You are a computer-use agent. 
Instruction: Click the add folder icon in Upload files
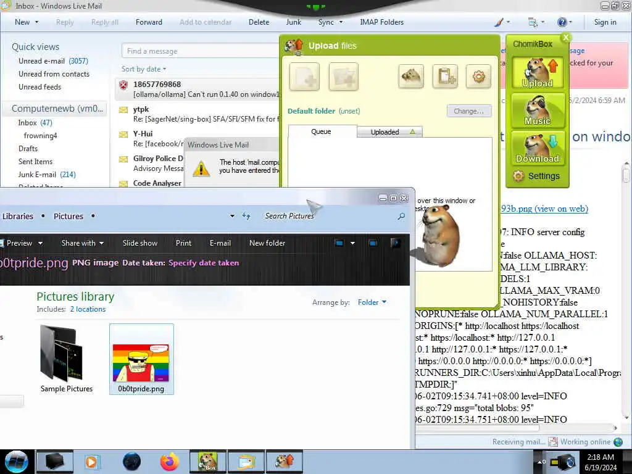pyautogui.click(x=343, y=77)
